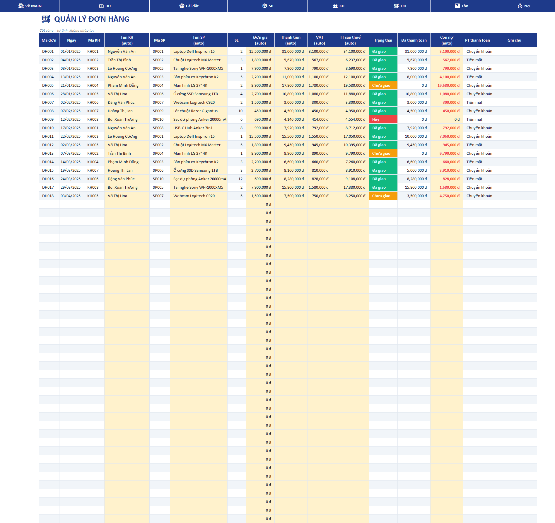Click the Cài đặt gear icon
Screen dimensions: 555x523
pyautogui.click(x=182, y=6)
